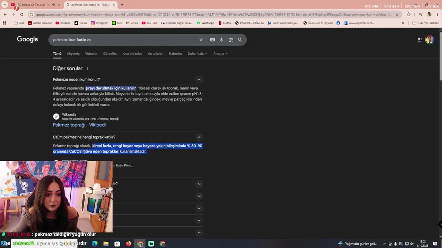
Task: Switch to the Empire Of The Sun YouTube tab
Action: [33, 5]
